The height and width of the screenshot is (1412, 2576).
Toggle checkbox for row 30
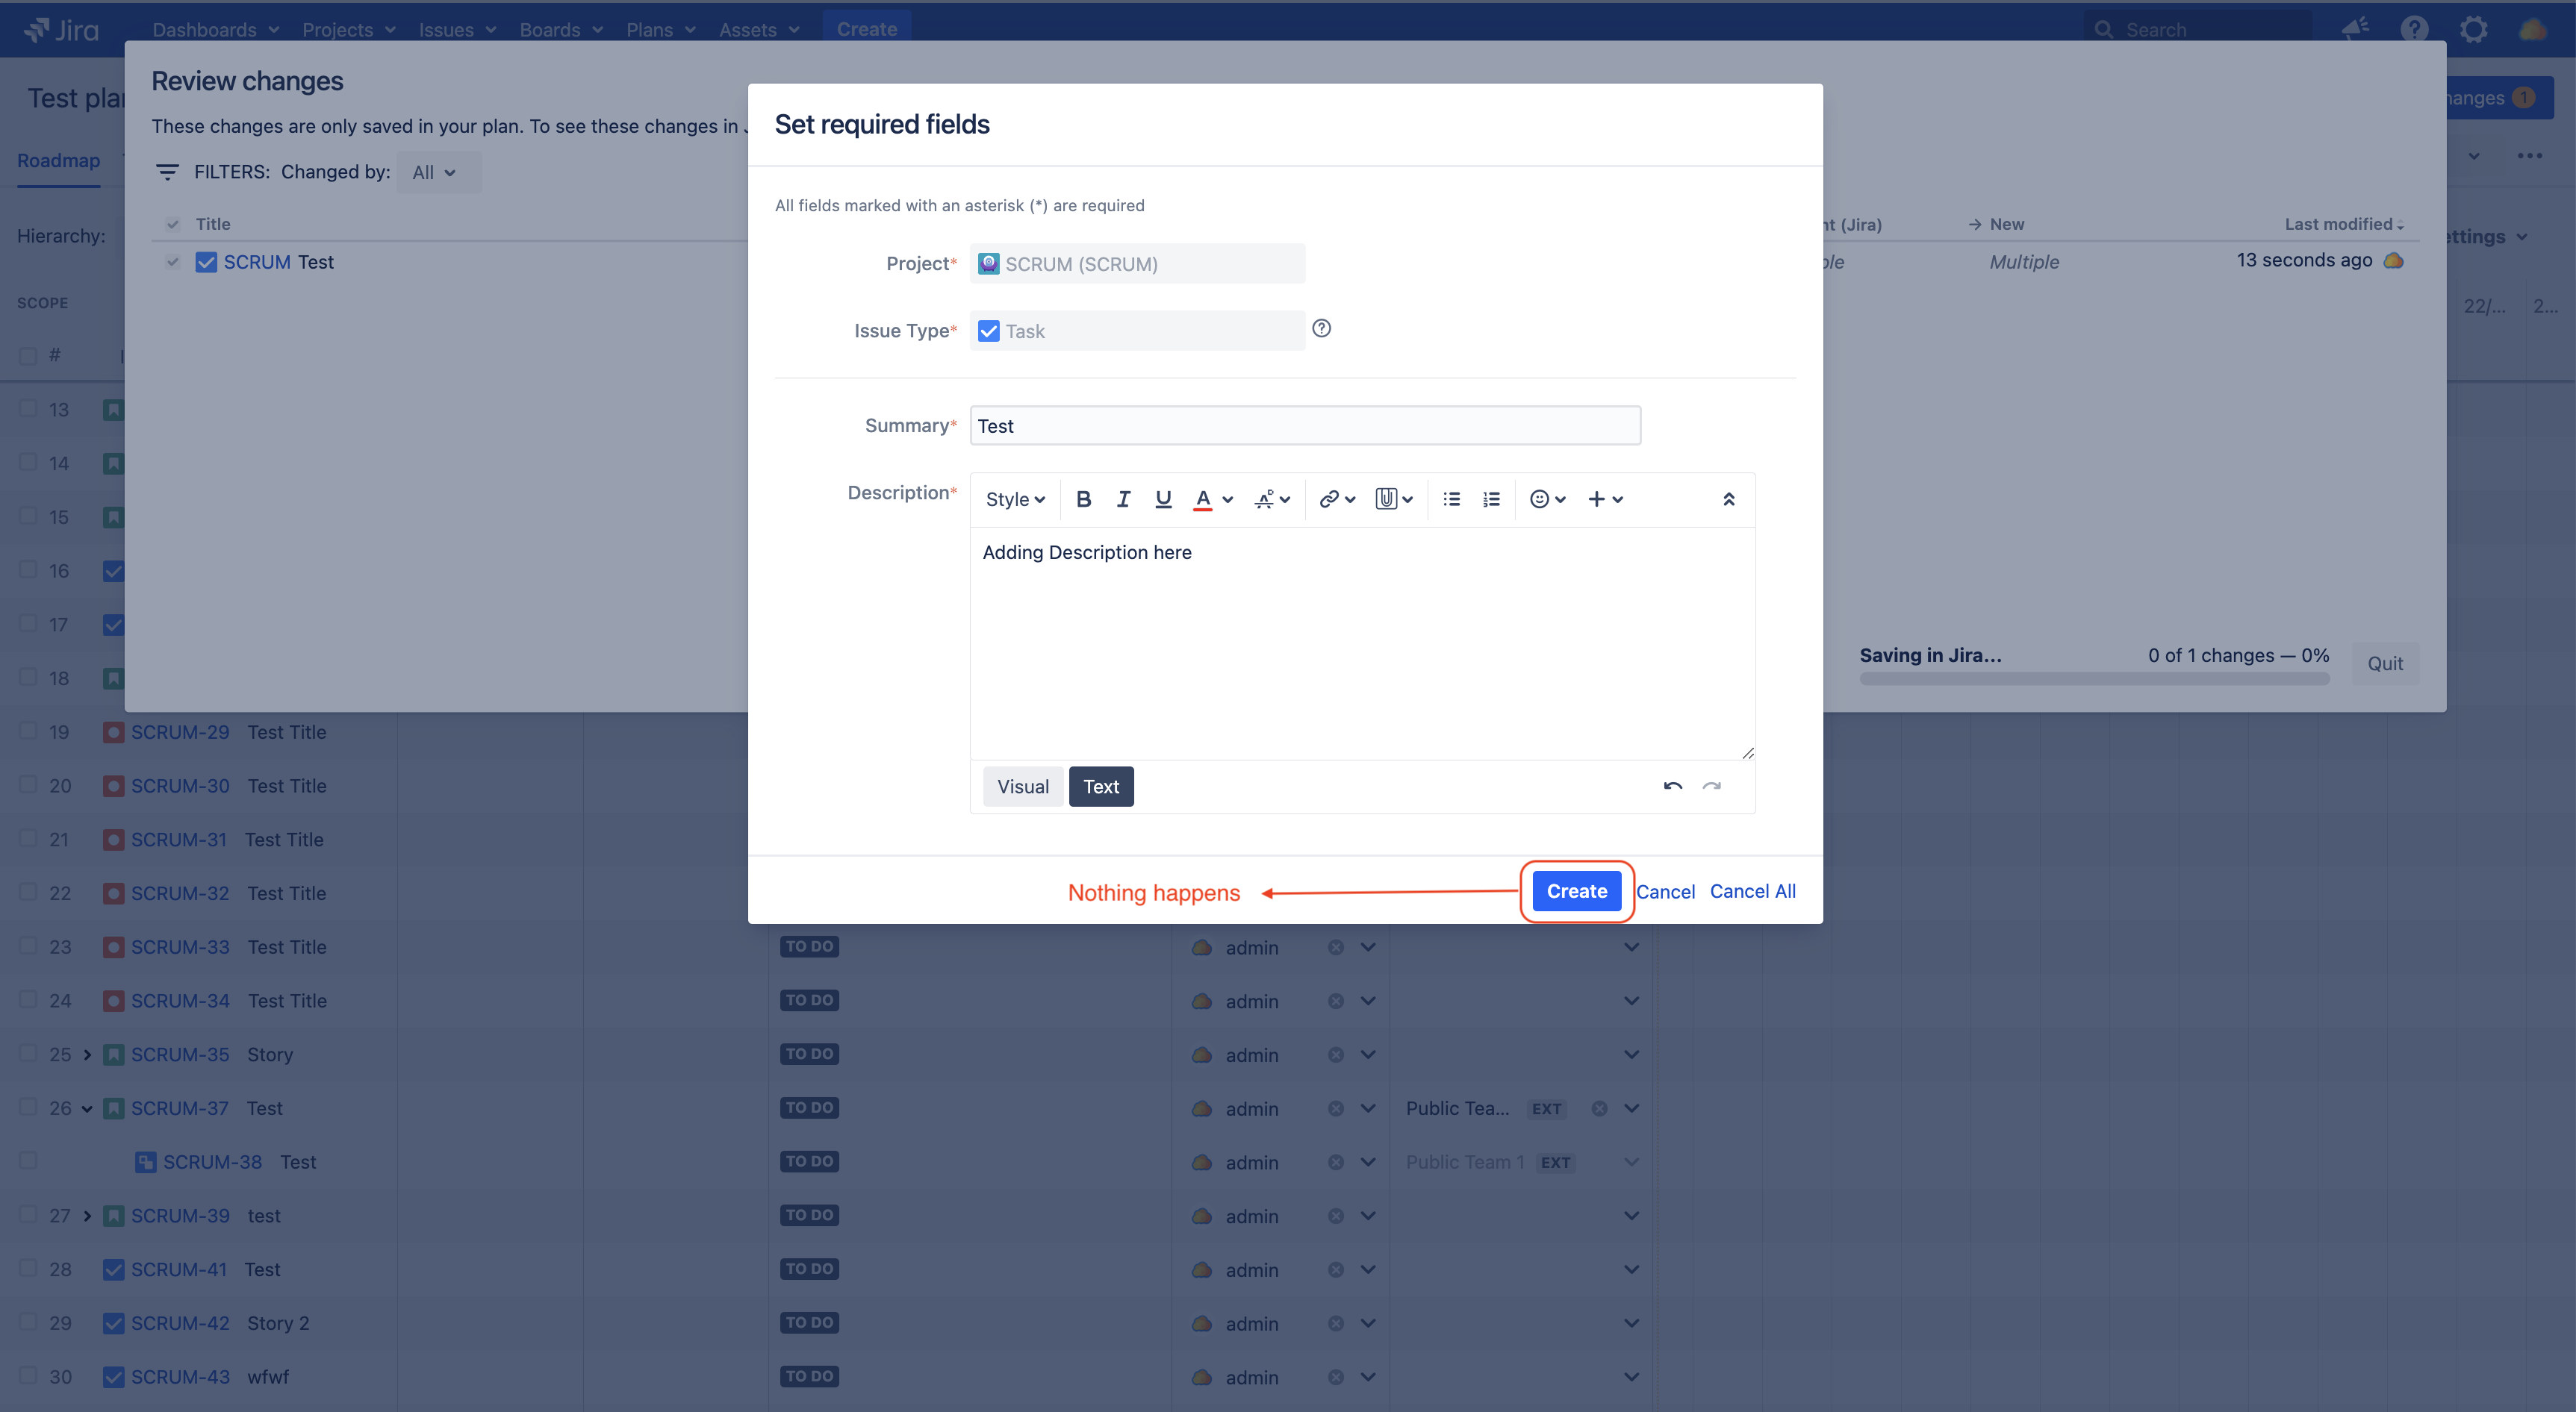[x=28, y=1375]
